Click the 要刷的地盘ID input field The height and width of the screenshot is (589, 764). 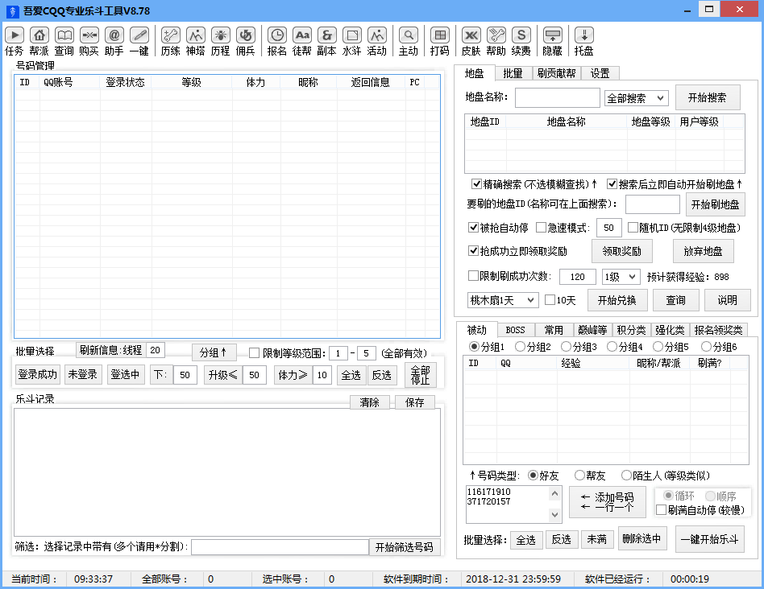653,204
